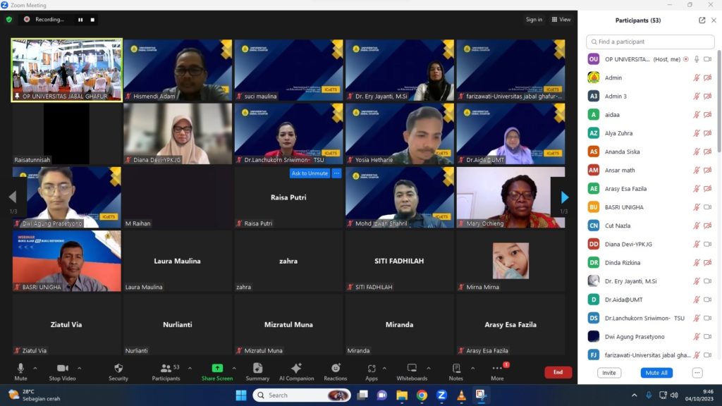Toggle video for OP UNIVERSITA host row
Image resolution: width=722 pixels, height=406 pixels.
point(708,59)
